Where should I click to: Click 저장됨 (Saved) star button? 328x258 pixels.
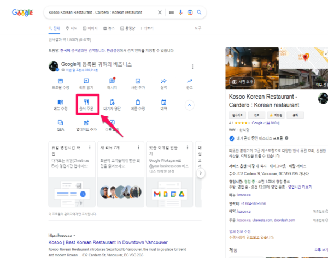(276, 115)
